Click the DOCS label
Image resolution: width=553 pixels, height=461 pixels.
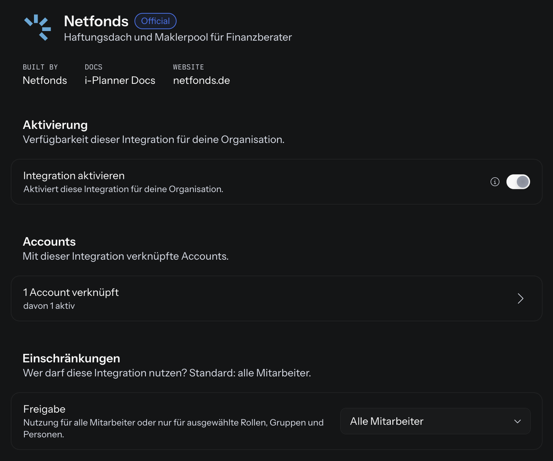pyautogui.click(x=93, y=67)
